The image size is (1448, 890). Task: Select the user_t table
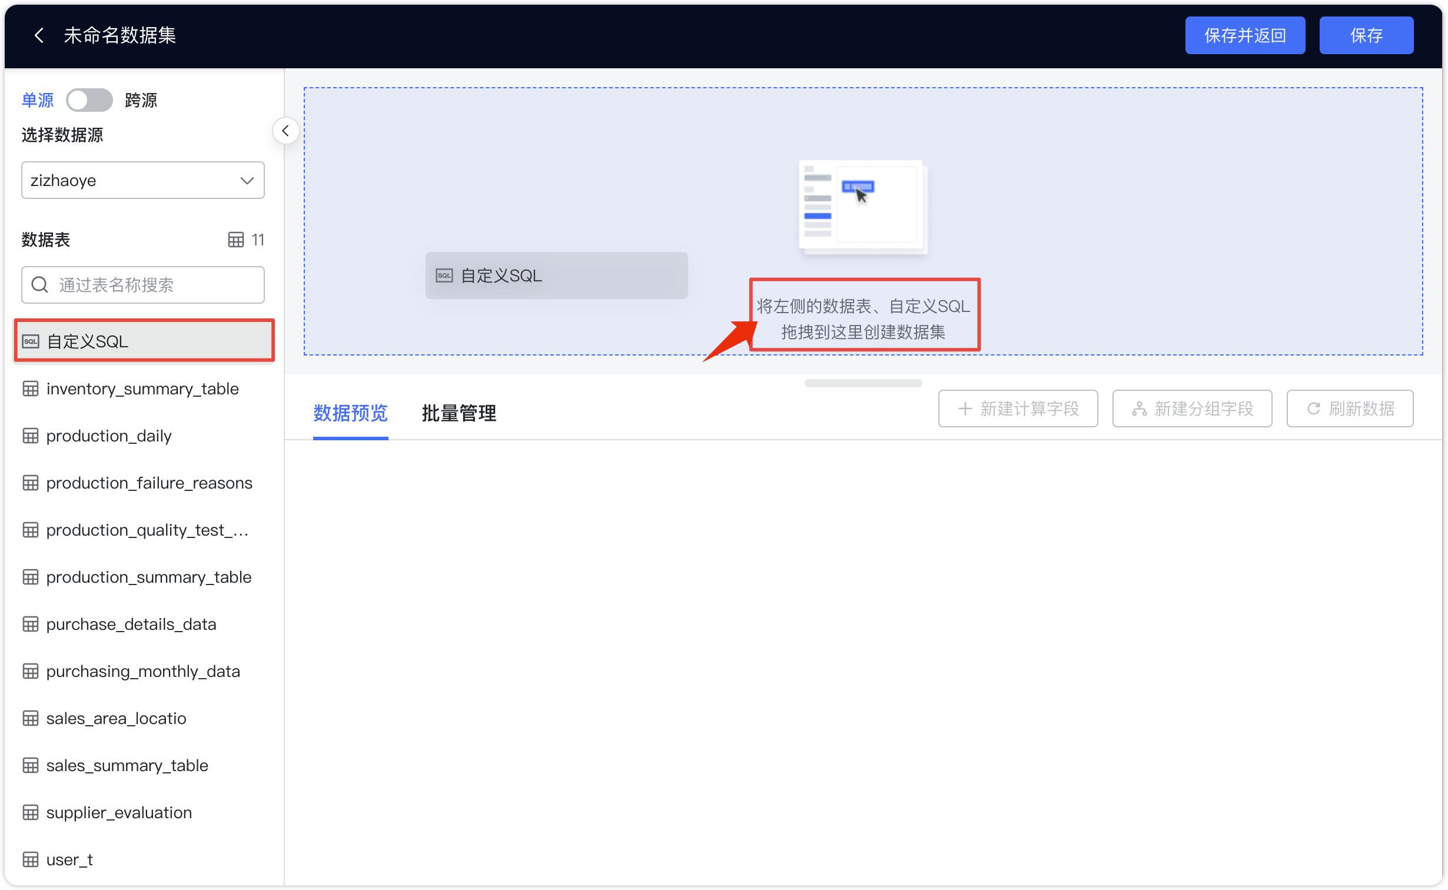click(144, 859)
